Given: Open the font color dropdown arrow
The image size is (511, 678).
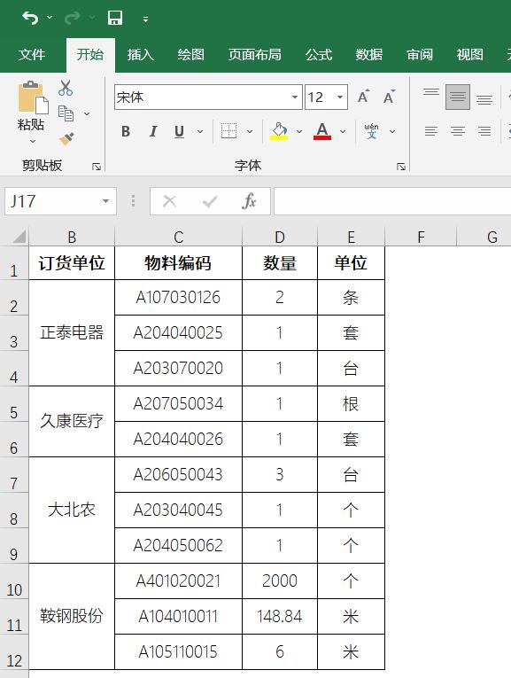Looking at the screenshot, I should pos(343,131).
